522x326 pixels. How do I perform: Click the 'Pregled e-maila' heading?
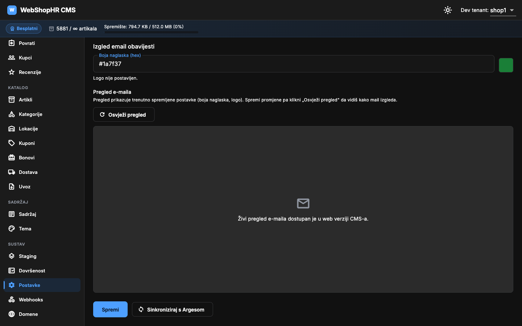[112, 92]
